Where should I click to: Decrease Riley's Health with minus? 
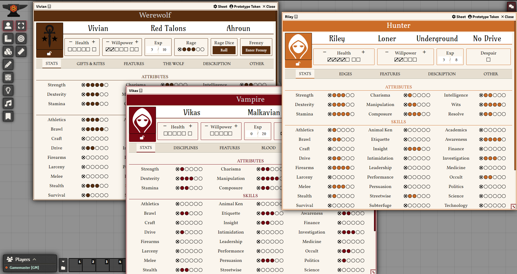click(x=325, y=52)
